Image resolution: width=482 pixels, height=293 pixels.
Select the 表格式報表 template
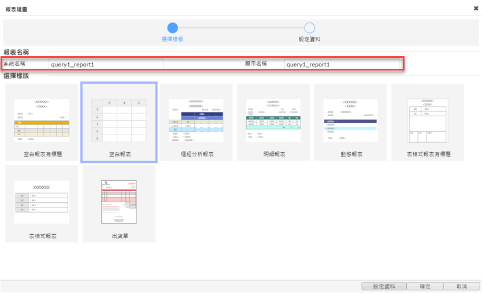click(x=42, y=204)
